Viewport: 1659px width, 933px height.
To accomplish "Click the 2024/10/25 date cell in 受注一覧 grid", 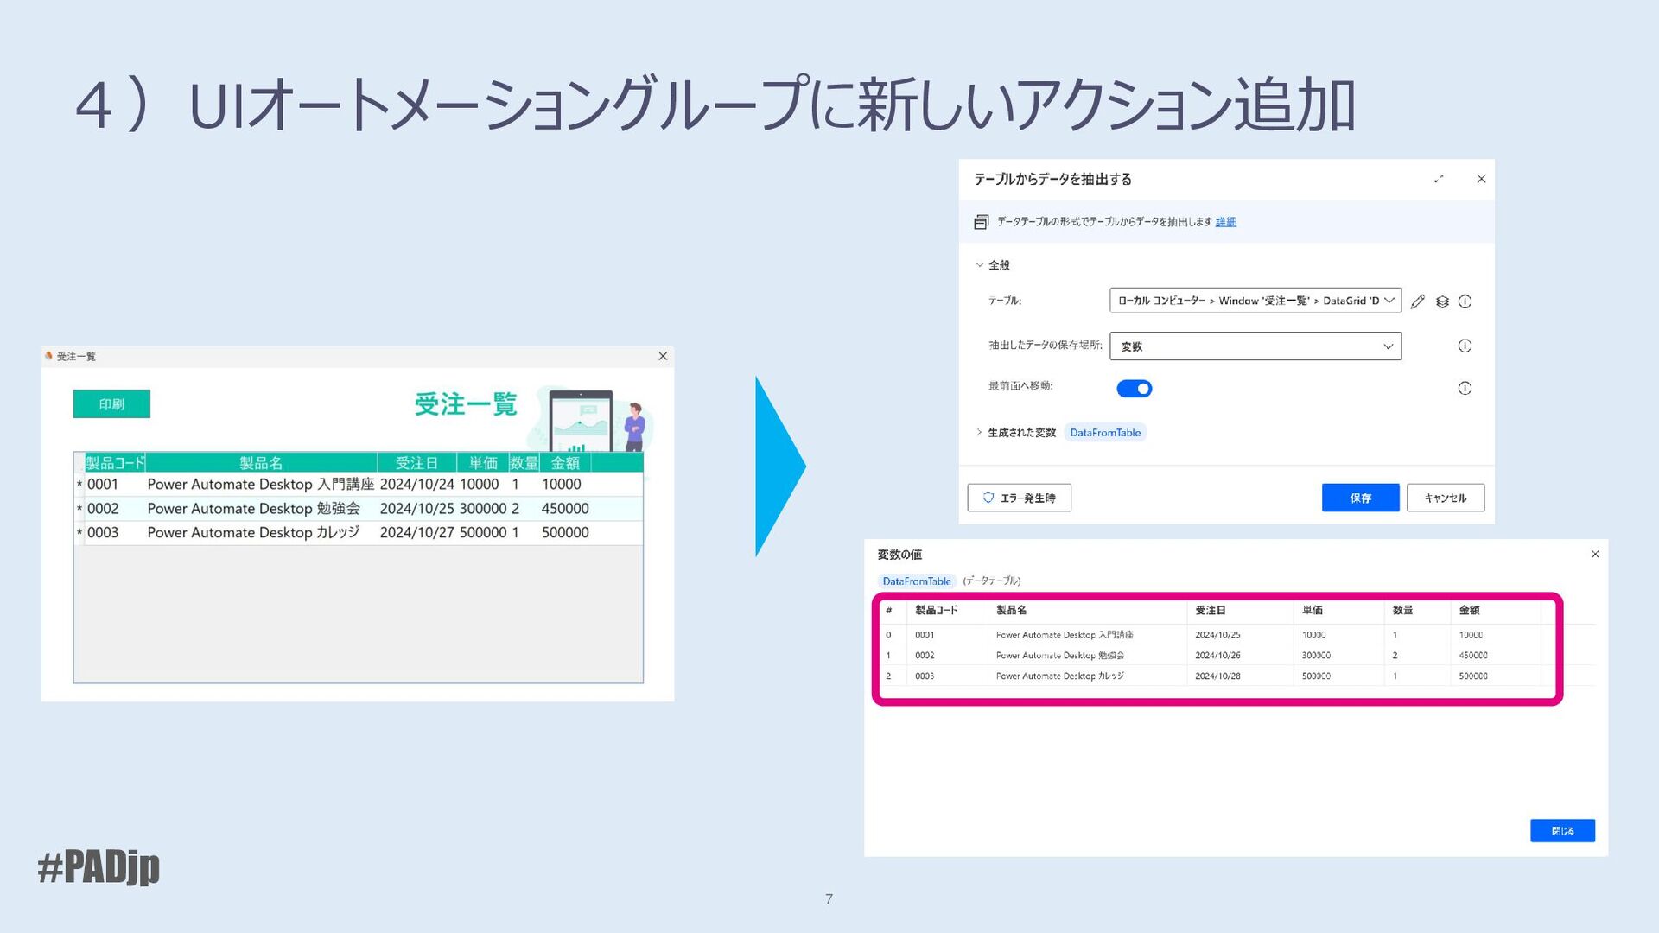I will click(x=416, y=509).
